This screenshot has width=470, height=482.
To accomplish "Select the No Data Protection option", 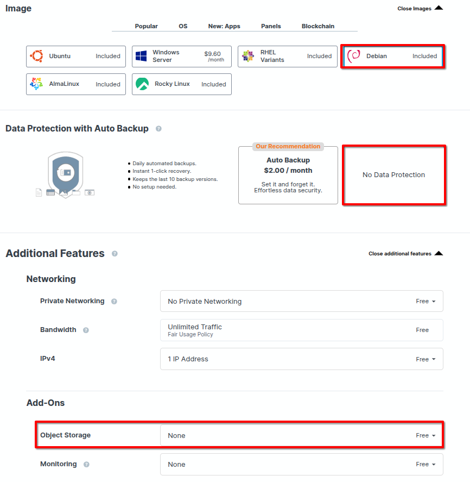I will pyautogui.click(x=394, y=175).
